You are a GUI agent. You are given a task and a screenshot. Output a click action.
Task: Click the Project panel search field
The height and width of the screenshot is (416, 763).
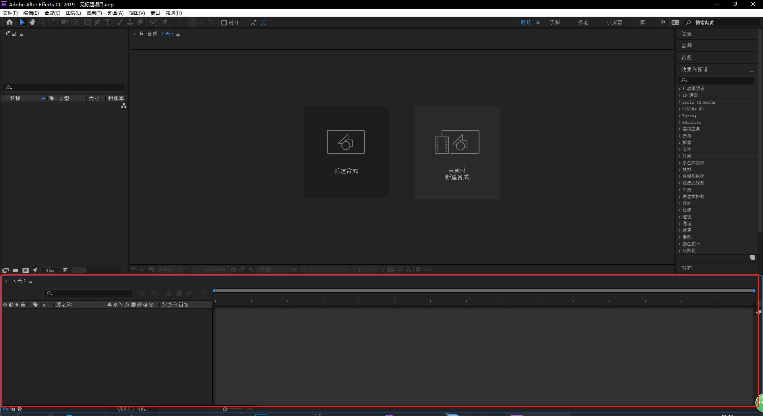coord(64,88)
